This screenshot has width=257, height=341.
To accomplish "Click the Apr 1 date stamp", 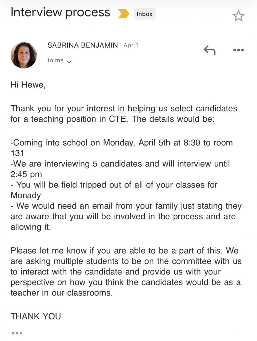I will click(131, 45).
